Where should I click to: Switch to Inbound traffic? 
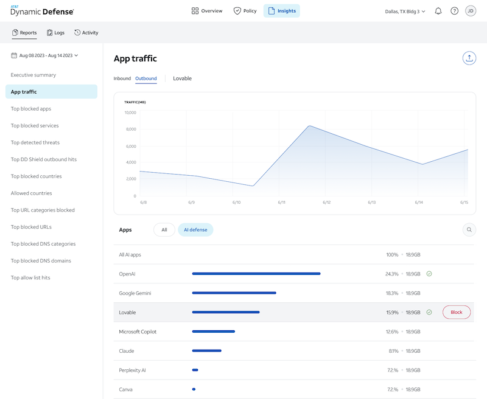pyautogui.click(x=122, y=78)
